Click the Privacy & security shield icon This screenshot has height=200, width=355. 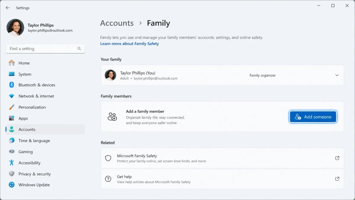(12, 174)
